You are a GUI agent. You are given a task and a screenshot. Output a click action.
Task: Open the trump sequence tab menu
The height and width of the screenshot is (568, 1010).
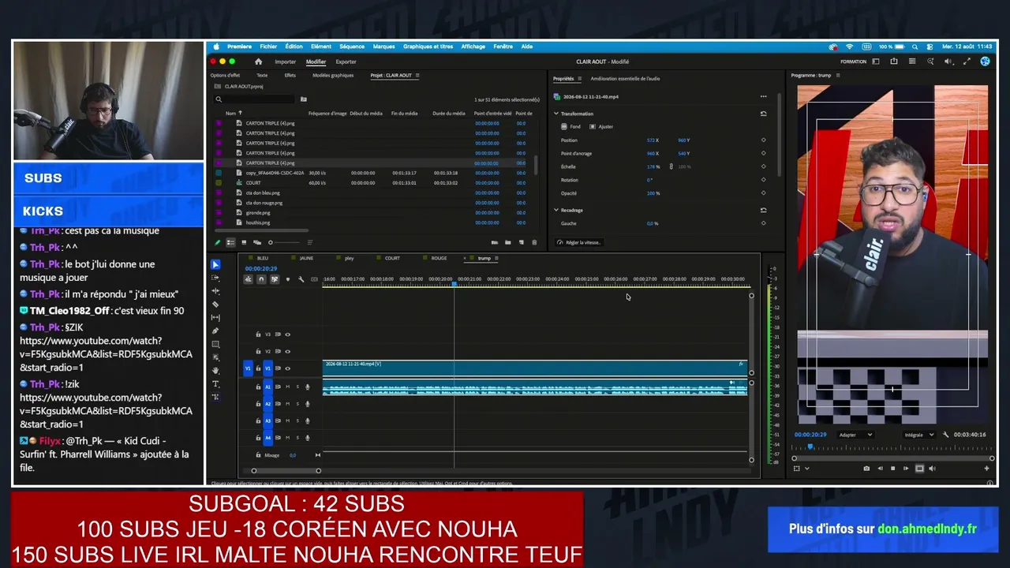click(496, 258)
